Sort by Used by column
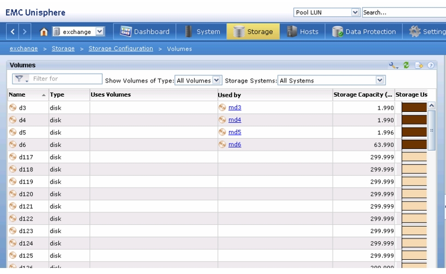The width and height of the screenshot is (446, 274). pyautogui.click(x=275, y=94)
